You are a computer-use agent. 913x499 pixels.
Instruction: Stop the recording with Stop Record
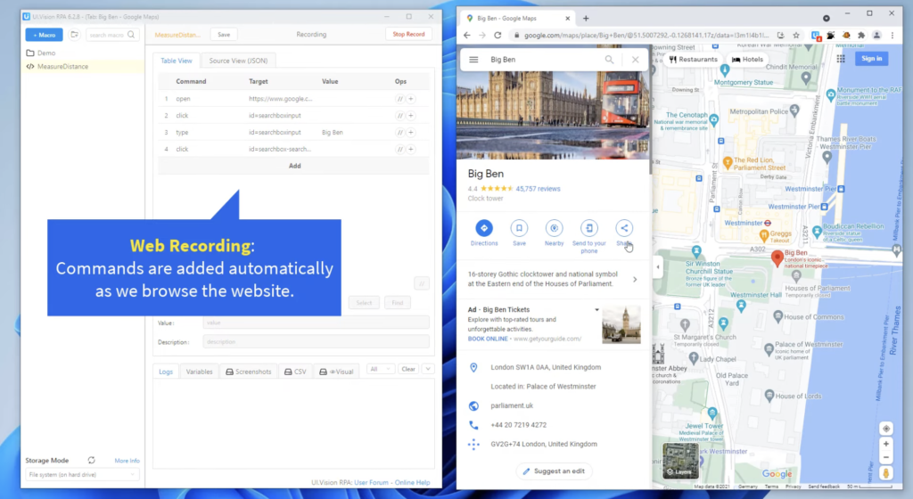[408, 35]
